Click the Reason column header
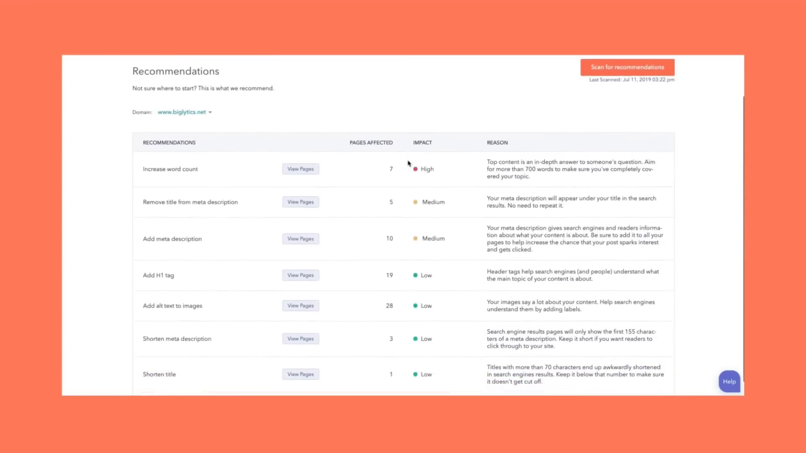The width and height of the screenshot is (806, 453). coord(497,143)
